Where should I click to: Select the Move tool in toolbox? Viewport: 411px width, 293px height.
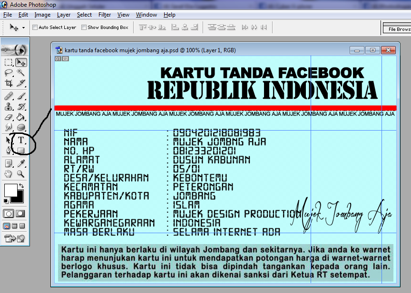coord(21,62)
